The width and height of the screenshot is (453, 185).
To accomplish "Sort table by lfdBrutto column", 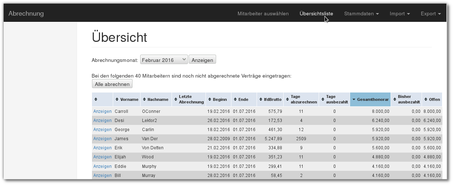I will (270, 99).
